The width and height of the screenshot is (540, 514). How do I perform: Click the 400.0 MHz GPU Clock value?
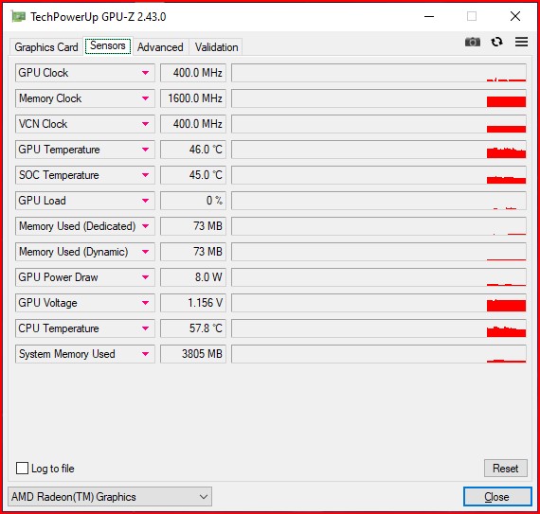tap(193, 73)
